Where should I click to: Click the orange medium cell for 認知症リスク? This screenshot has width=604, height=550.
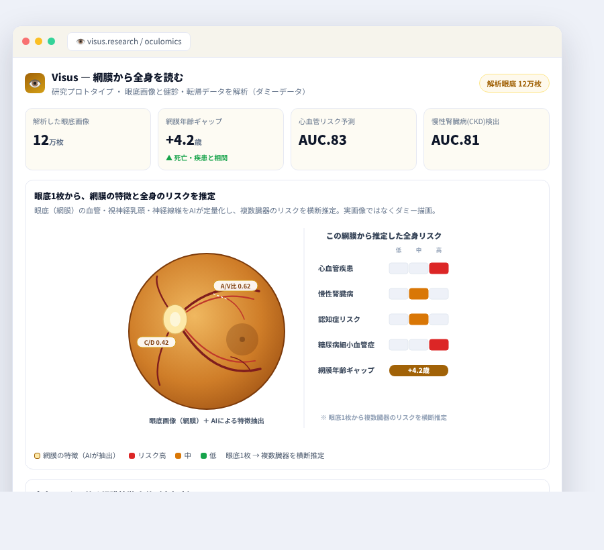tap(419, 319)
